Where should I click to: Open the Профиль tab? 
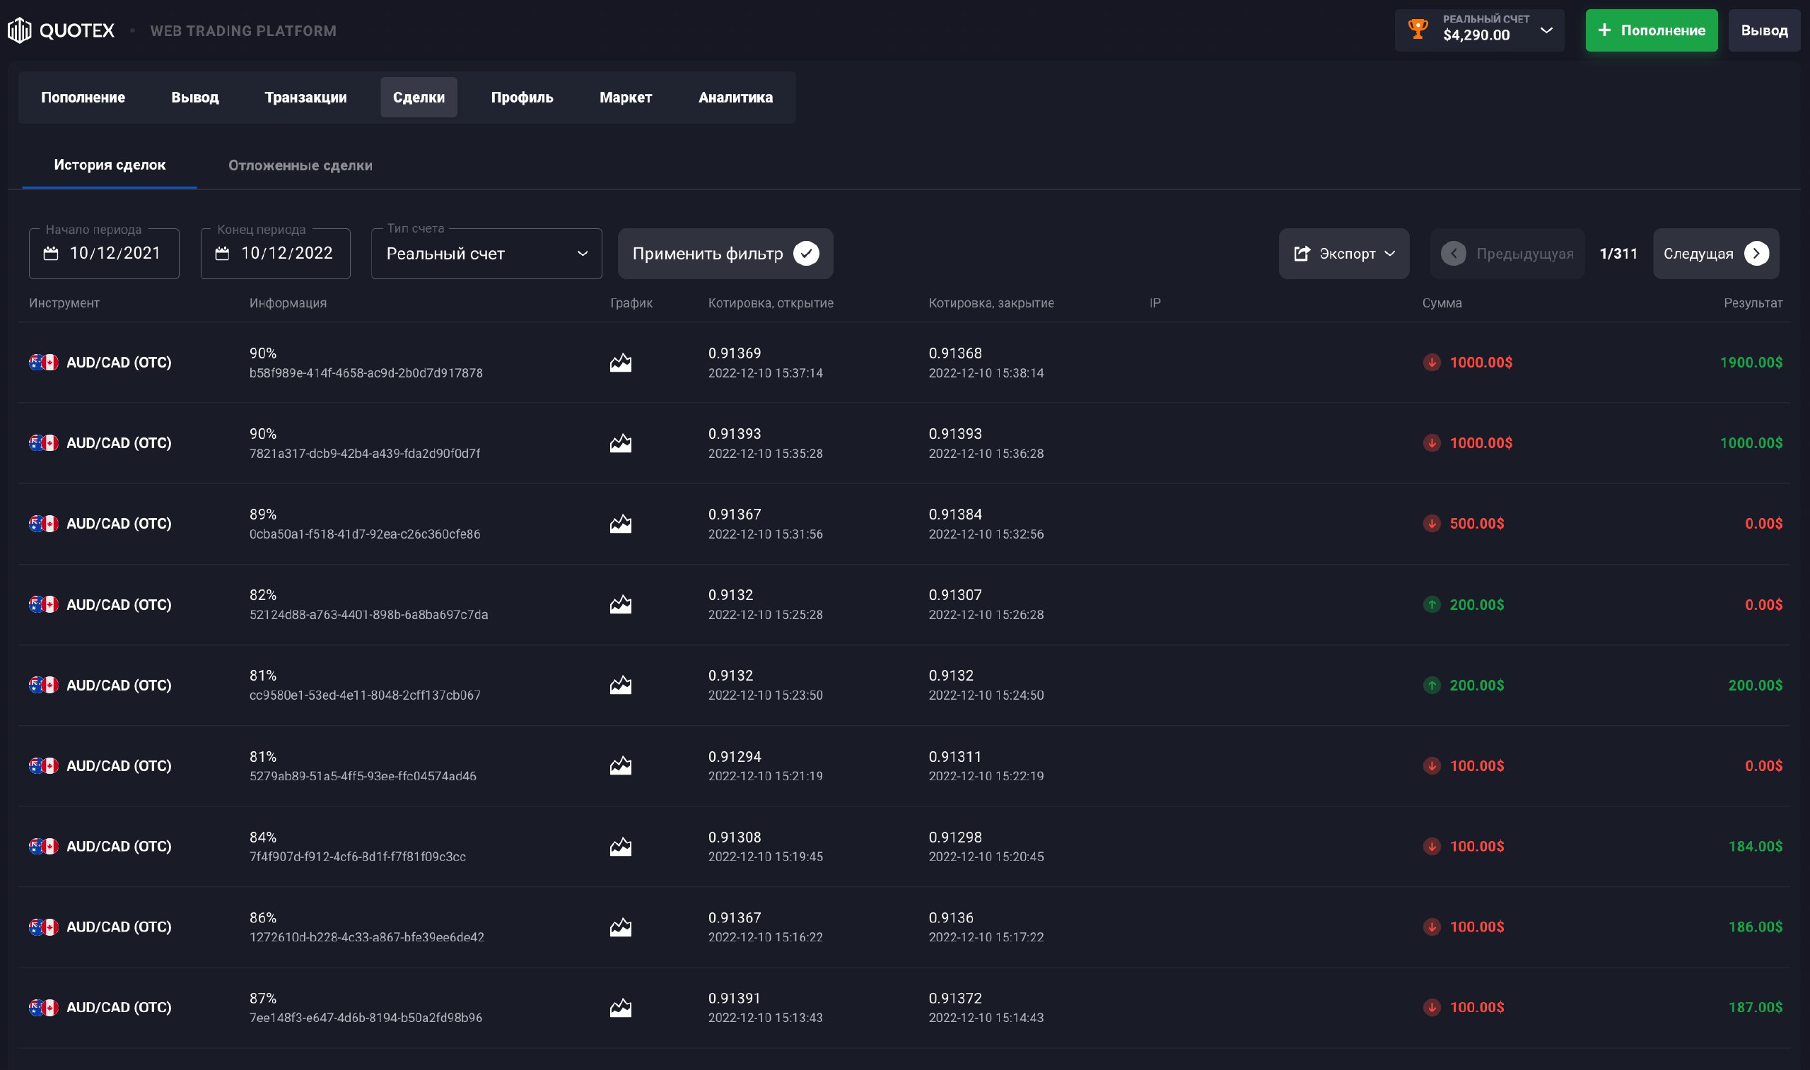522,98
